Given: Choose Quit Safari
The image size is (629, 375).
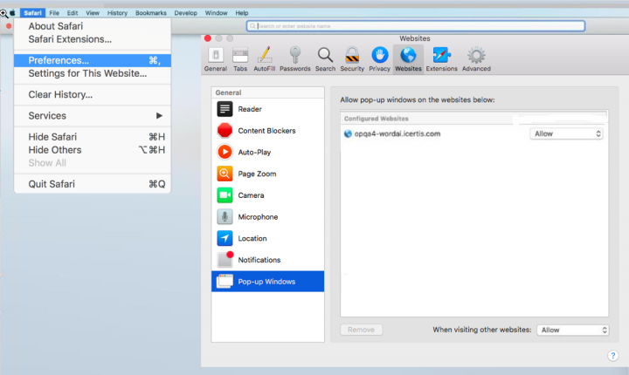Looking at the screenshot, I should (x=93, y=184).
